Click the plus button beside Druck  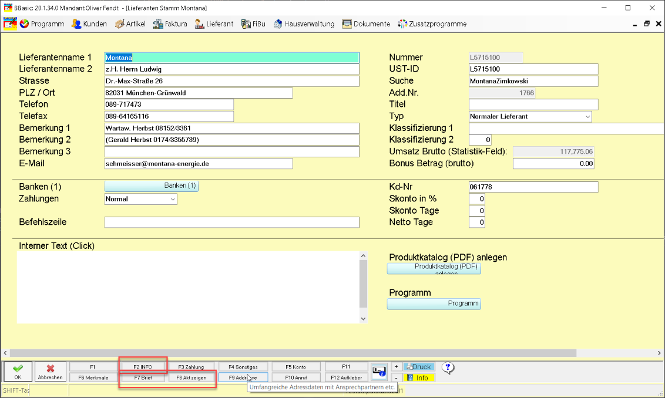click(x=396, y=367)
